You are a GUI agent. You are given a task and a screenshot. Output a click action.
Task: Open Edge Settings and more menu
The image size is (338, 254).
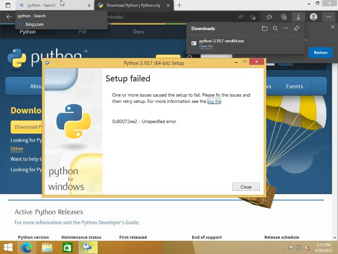tap(328, 17)
